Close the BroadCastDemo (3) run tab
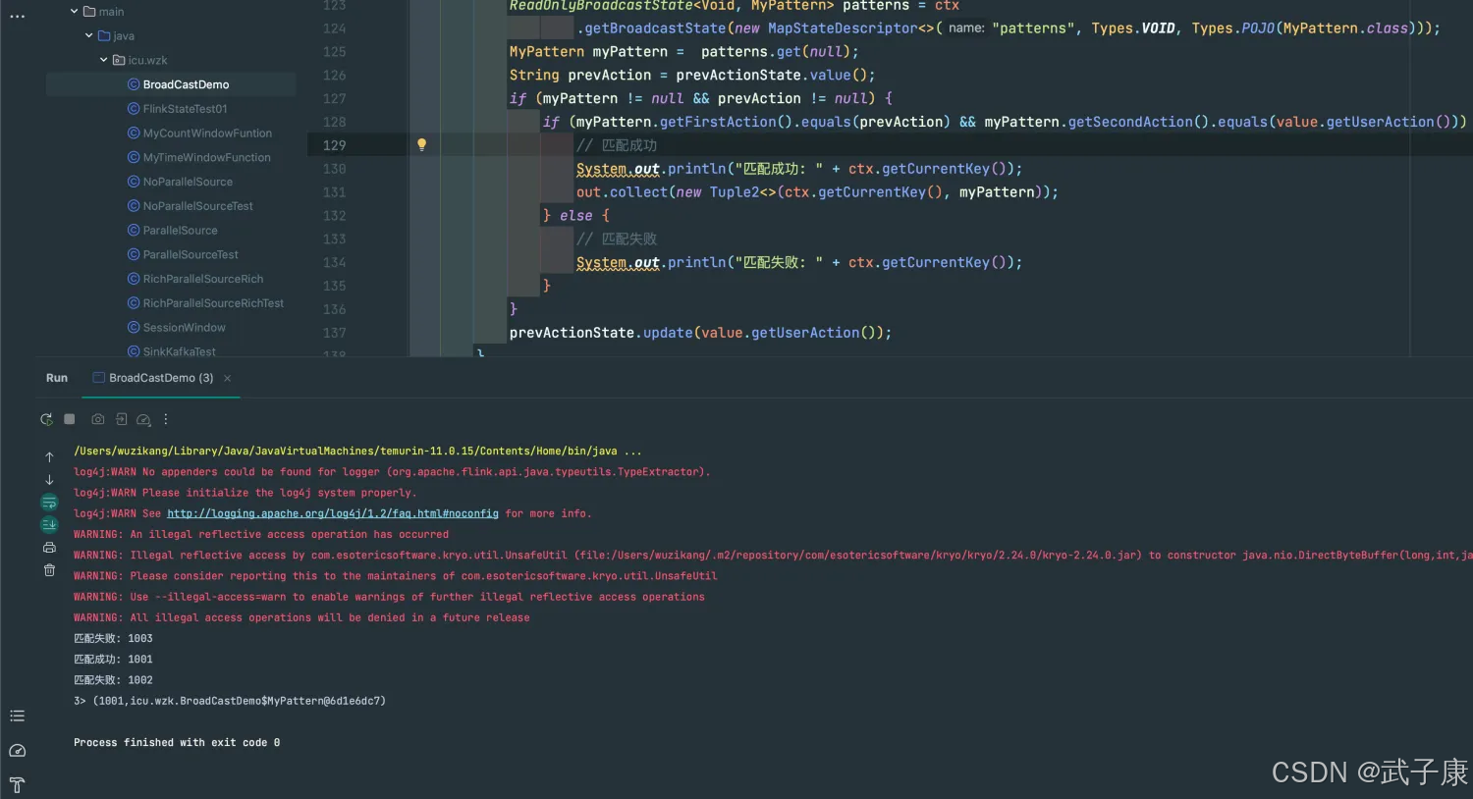1473x799 pixels. pos(228,378)
